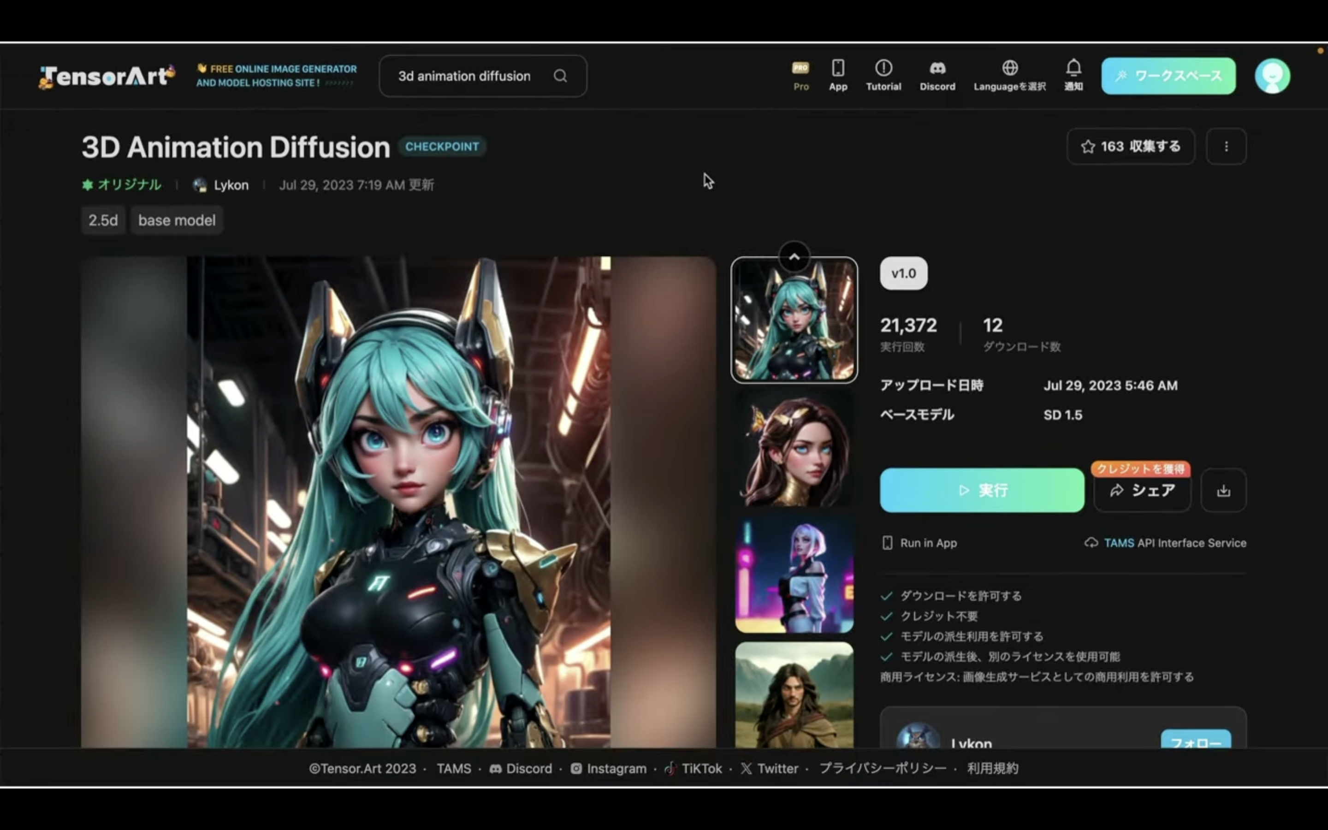Open the three-dot more options menu
This screenshot has width=1328, height=830.
[1226, 147]
